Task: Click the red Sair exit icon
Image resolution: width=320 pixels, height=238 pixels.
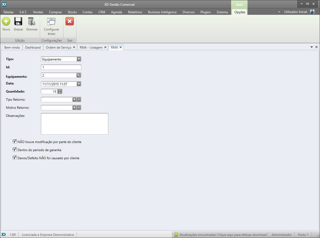Action: click(69, 21)
